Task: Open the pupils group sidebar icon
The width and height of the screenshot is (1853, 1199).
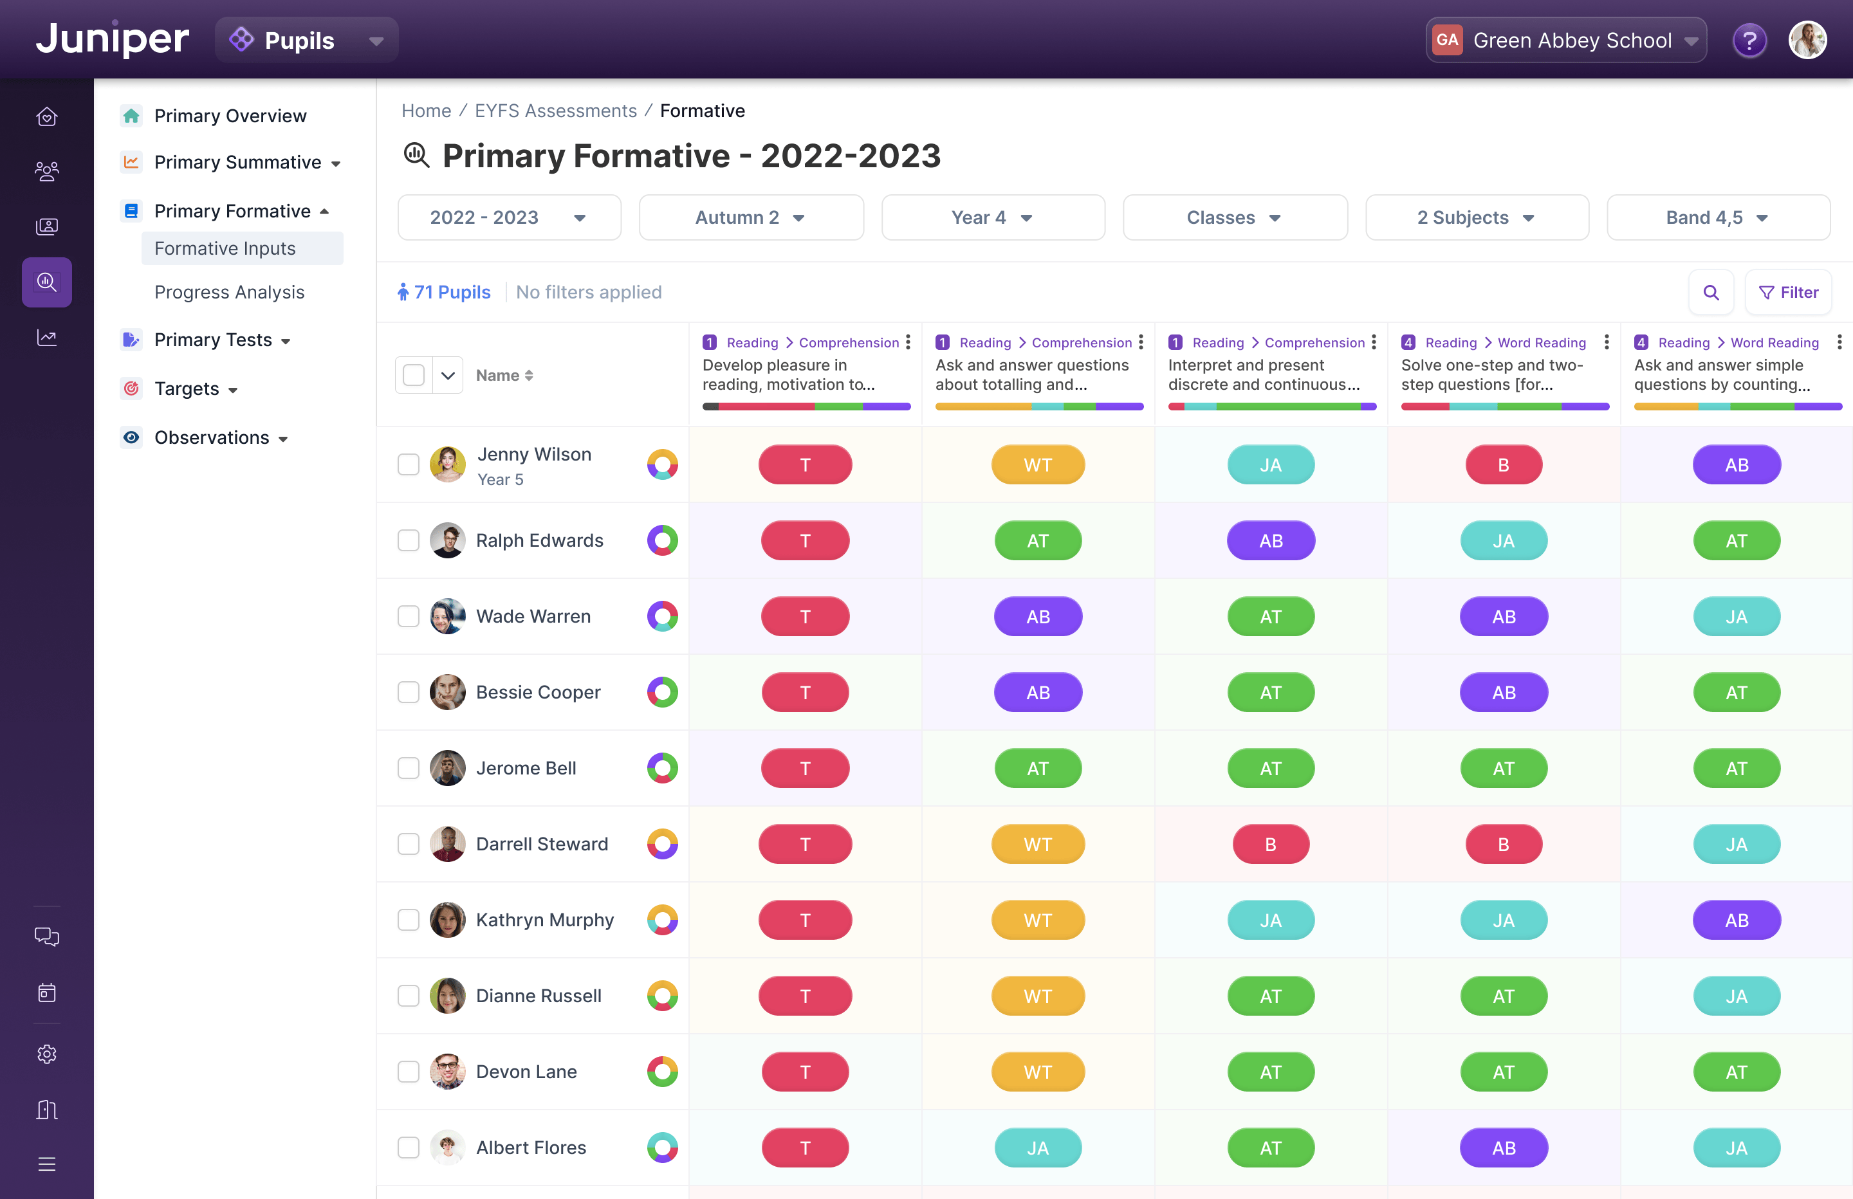Action: [x=47, y=171]
